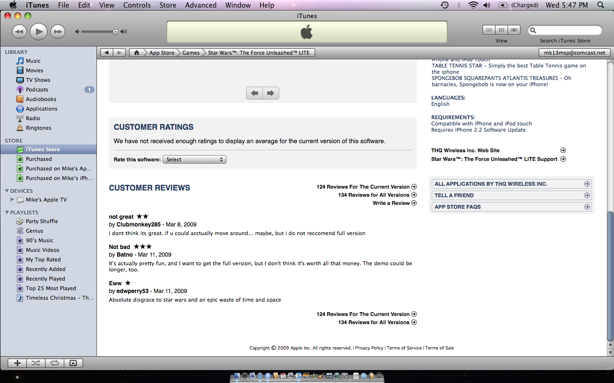Viewport: 614px width, 383px height.
Task: Click the Rewind (previous track) button
Action: [19, 32]
